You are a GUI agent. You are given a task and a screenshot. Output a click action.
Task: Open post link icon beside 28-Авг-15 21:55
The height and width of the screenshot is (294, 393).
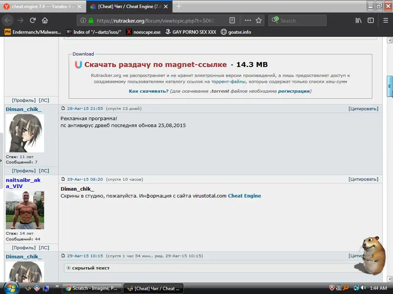pos(63,108)
